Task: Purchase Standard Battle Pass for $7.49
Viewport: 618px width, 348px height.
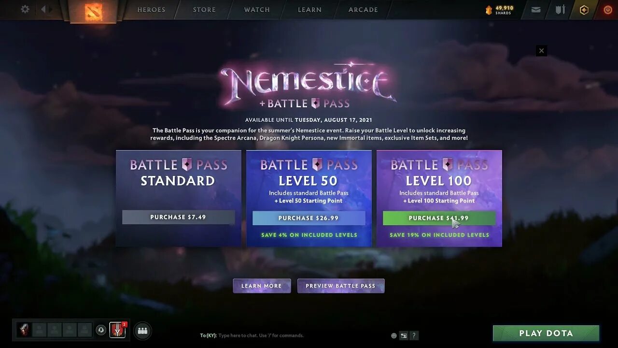Action: click(x=178, y=217)
